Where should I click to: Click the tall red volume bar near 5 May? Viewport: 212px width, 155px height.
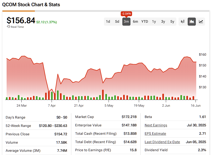point(103,95)
